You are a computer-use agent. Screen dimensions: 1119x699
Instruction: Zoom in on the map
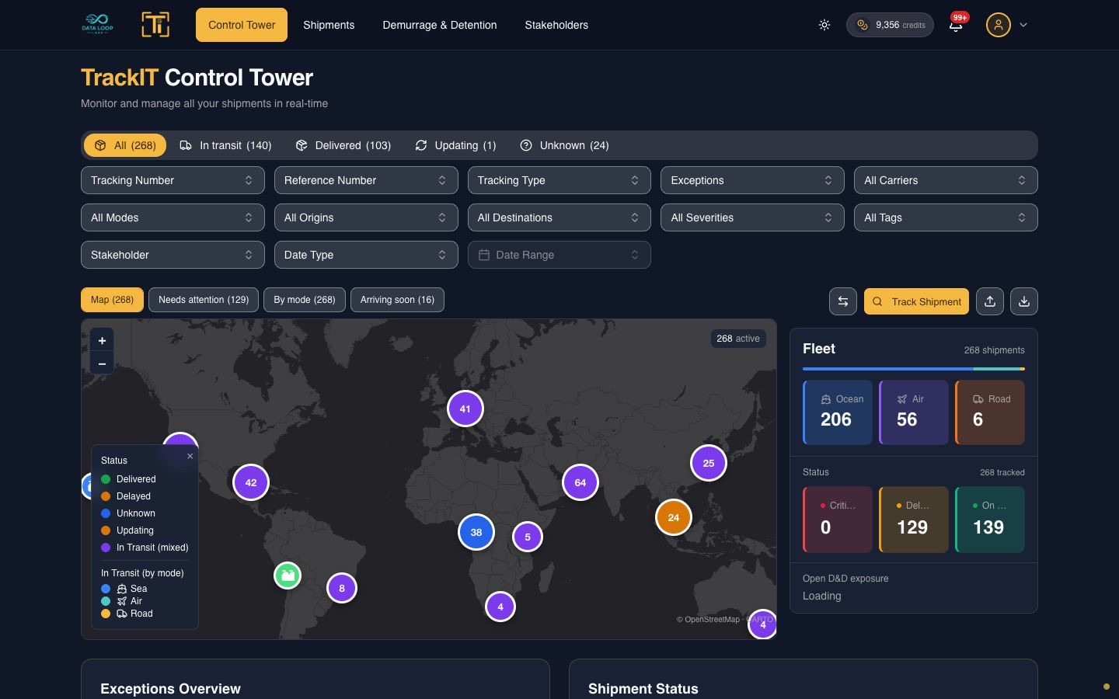click(x=102, y=340)
